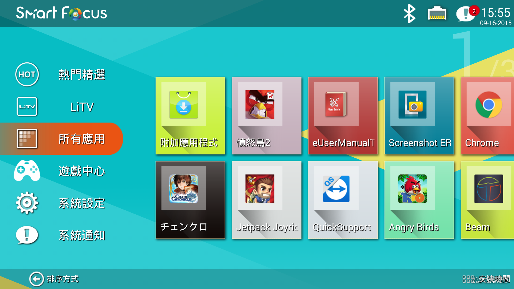
Task: Open eUserManual app
Action: 343,116
